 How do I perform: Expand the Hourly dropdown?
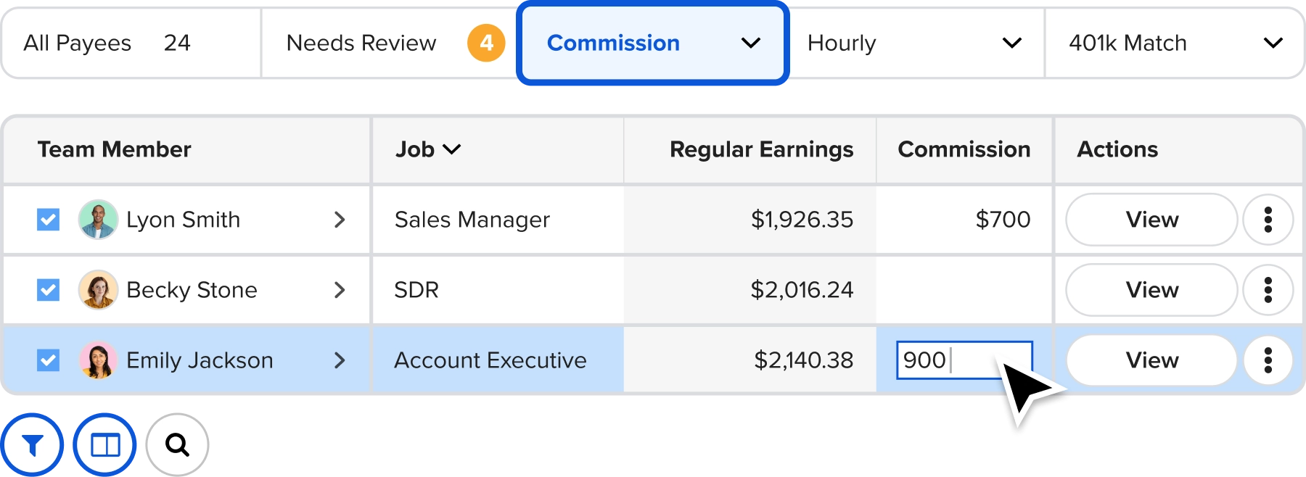pos(1011,43)
